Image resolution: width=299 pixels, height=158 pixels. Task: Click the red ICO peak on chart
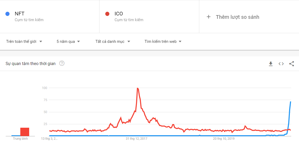tap(137, 88)
